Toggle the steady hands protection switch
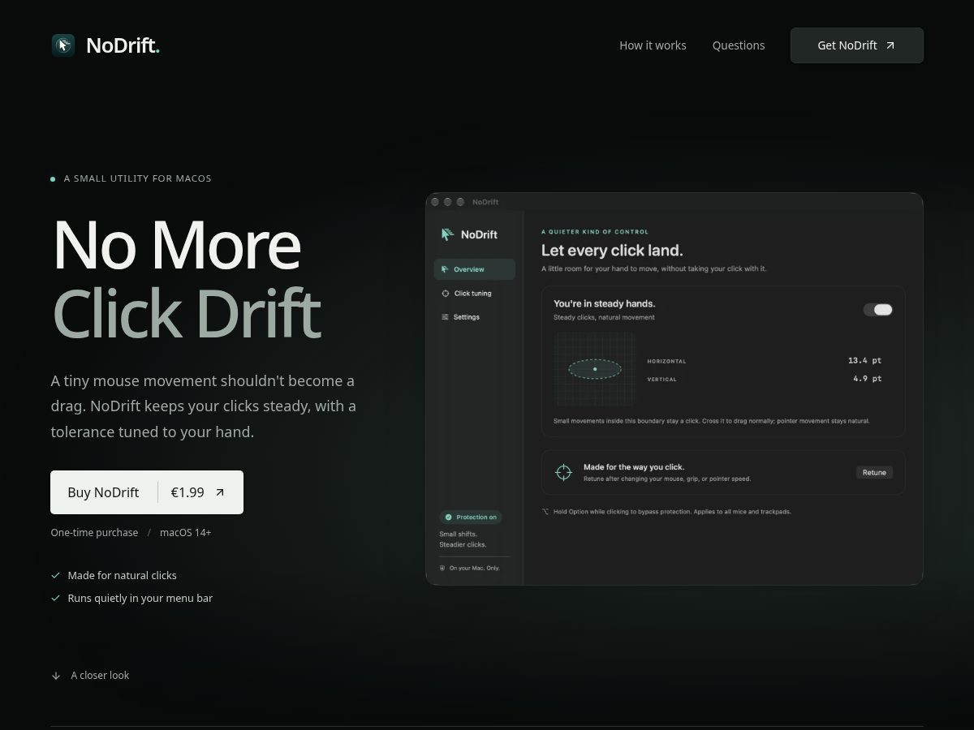Screen dimensions: 974x730 tap(877, 310)
